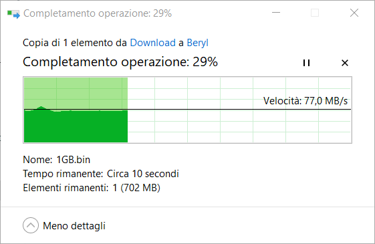Image resolution: width=375 pixels, height=244 pixels.
Task: Click the speed peak on the graph
Action: [x=41, y=107]
